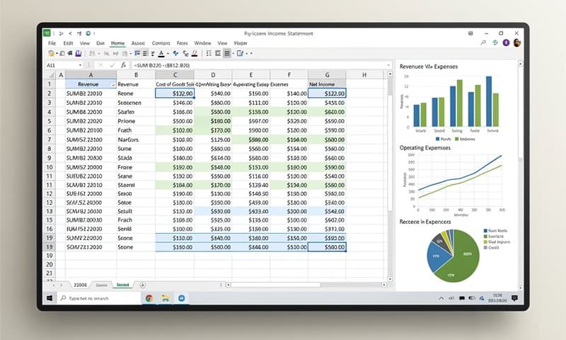Expand the formula bar with right-end chevron

click(x=388, y=65)
